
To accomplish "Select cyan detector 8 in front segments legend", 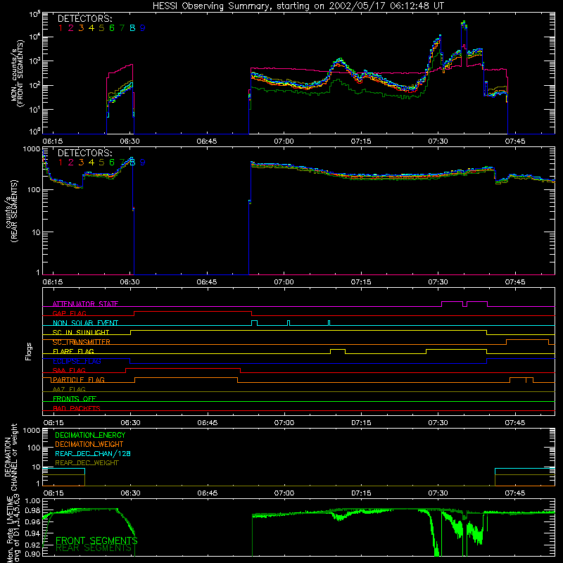I will pyautogui.click(x=132, y=28).
